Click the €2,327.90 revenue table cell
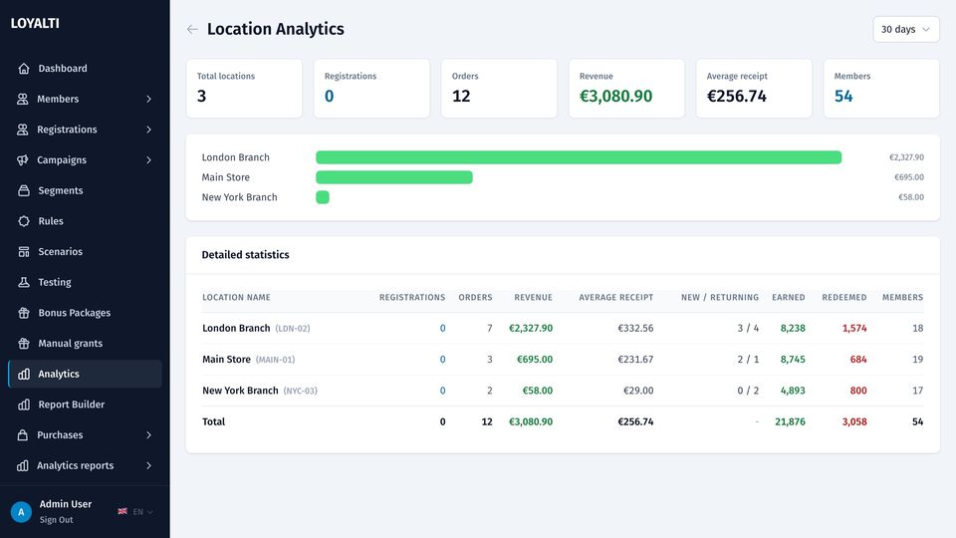Screen dimensions: 956x538 [x=531, y=328]
